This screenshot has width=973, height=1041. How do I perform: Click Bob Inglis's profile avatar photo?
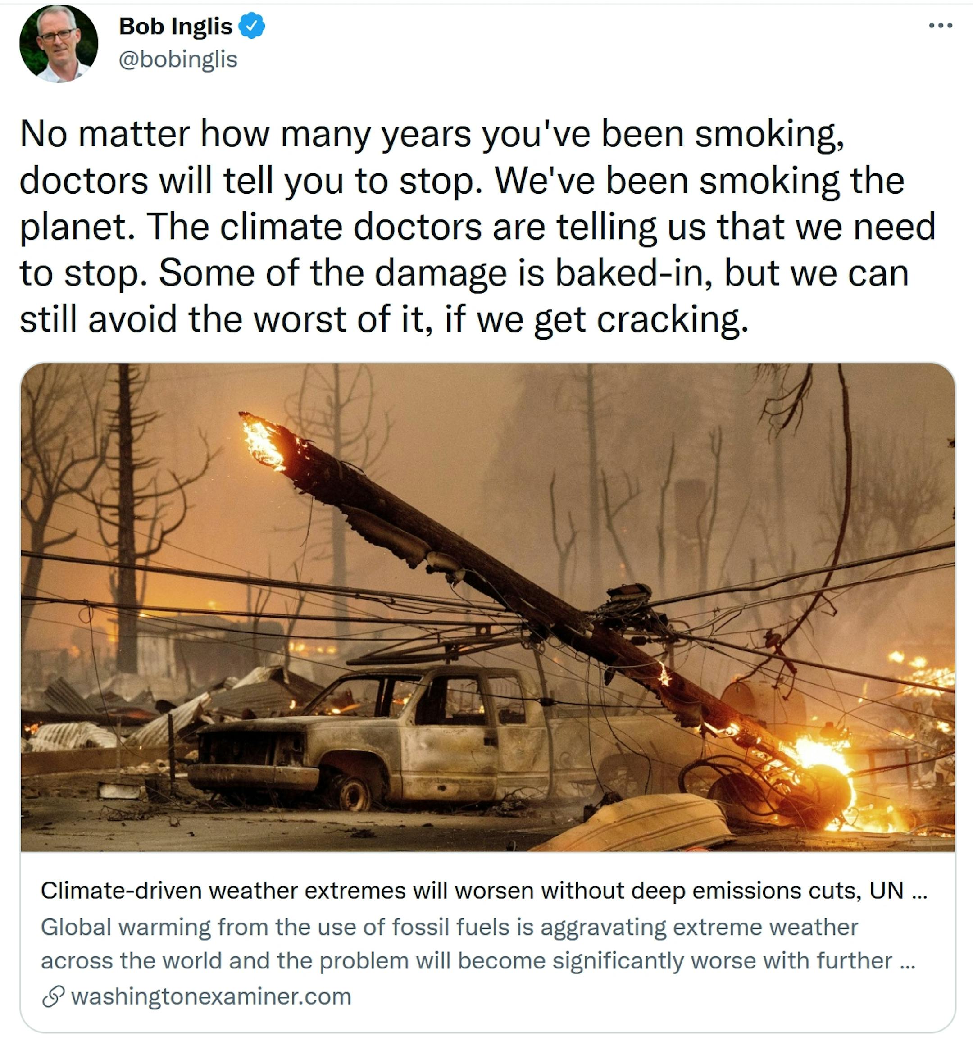(x=59, y=44)
